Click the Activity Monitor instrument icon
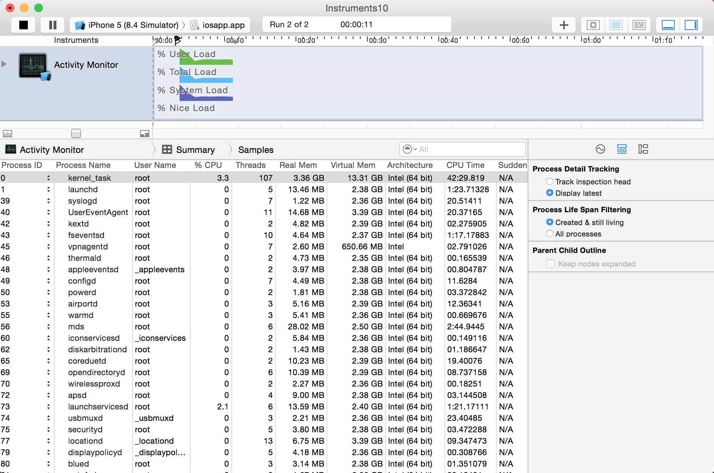This screenshot has width=714, height=473. (34, 66)
